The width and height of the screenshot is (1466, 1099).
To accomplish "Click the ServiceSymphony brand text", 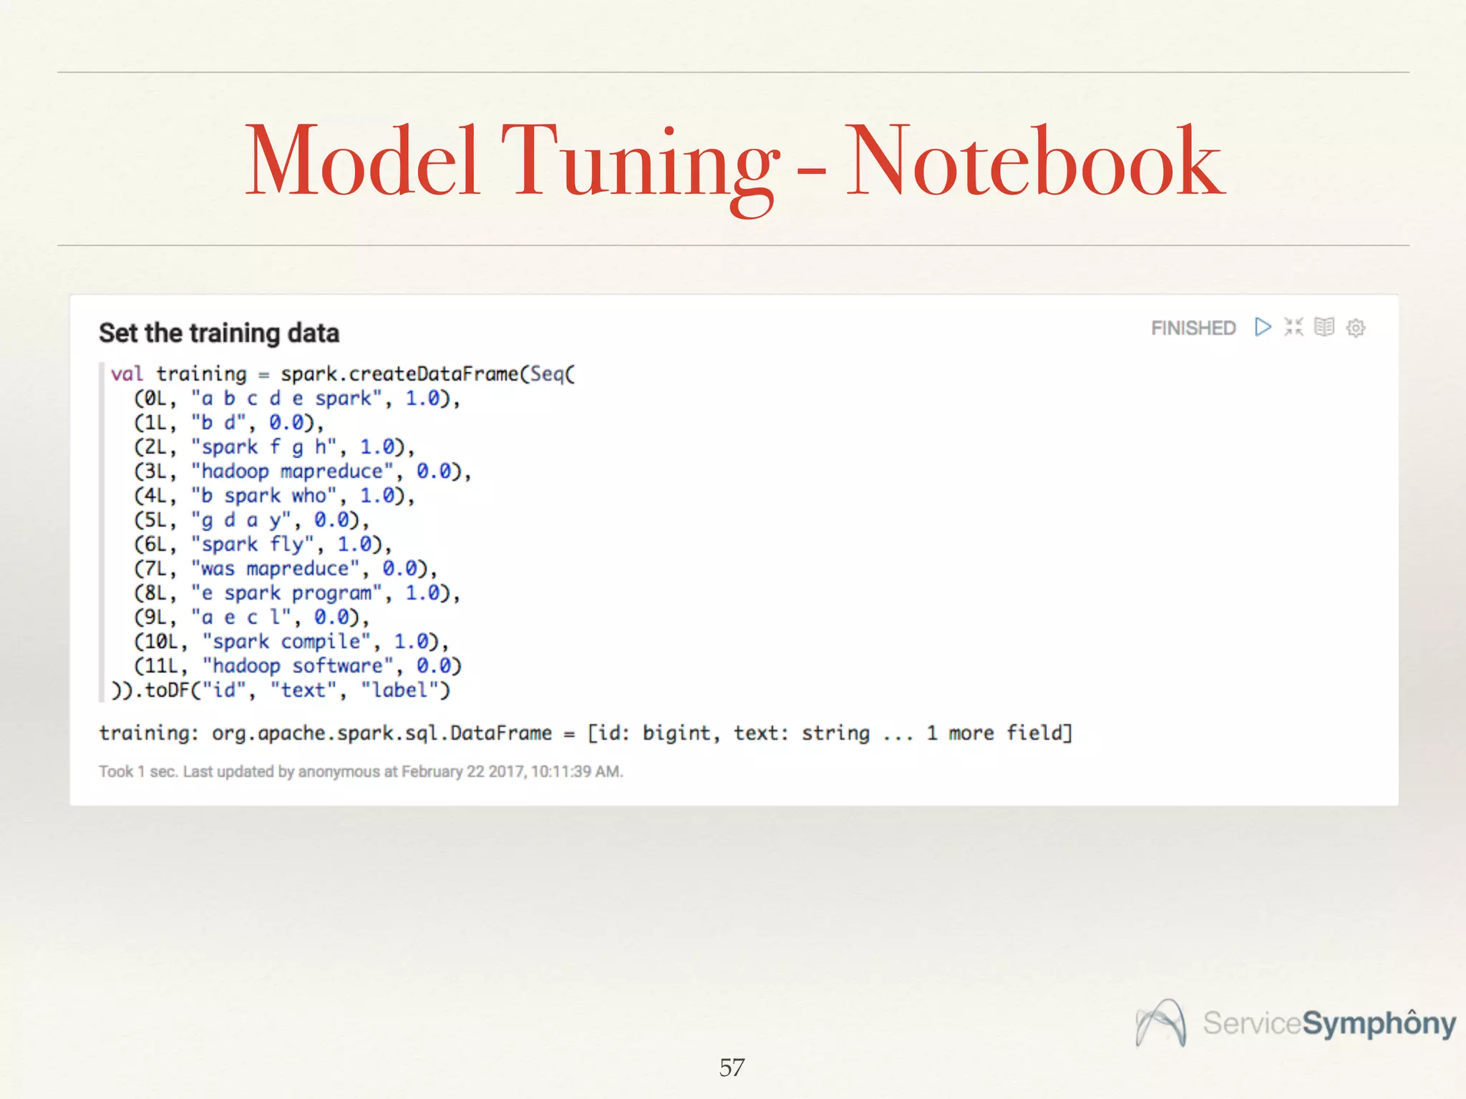I will (x=1329, y=1022).
